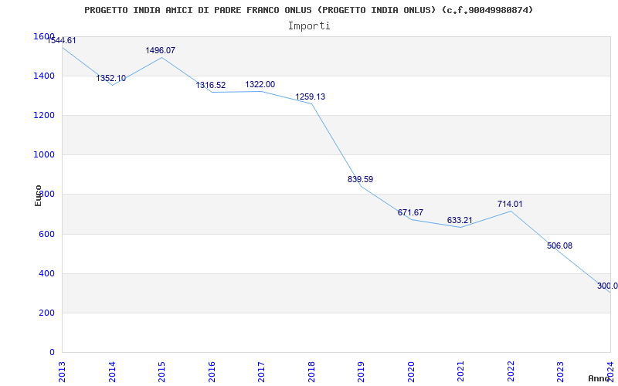Select the 714.01 data label
Image resolution: width=618 pixels, height=386 pixels.
(510, 204)
